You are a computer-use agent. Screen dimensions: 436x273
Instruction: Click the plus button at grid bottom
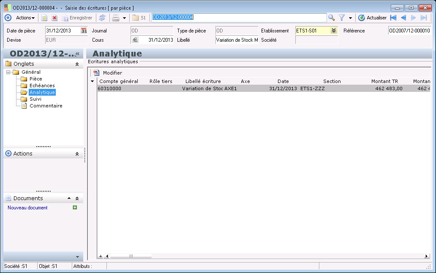coord(101,257)
